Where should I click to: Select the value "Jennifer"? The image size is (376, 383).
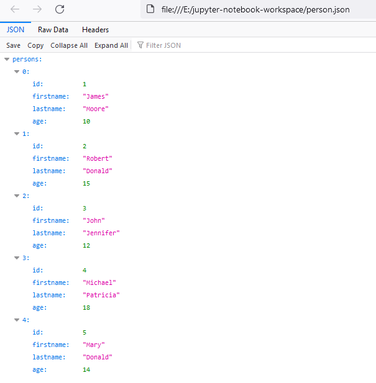coord(101,233)
